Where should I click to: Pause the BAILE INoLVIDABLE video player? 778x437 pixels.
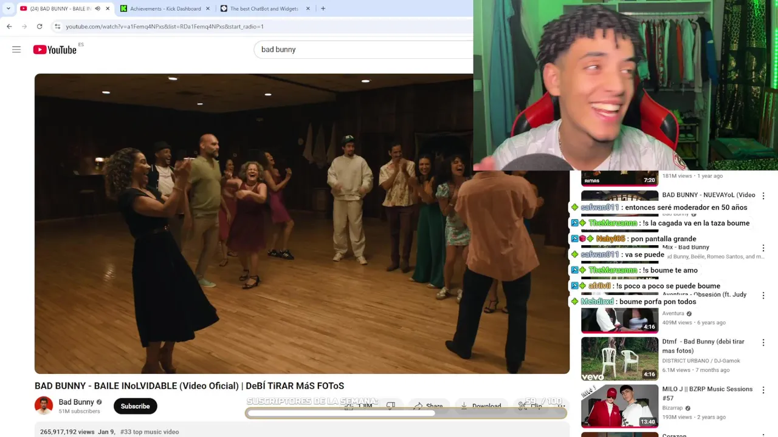[x=302, y=223]
